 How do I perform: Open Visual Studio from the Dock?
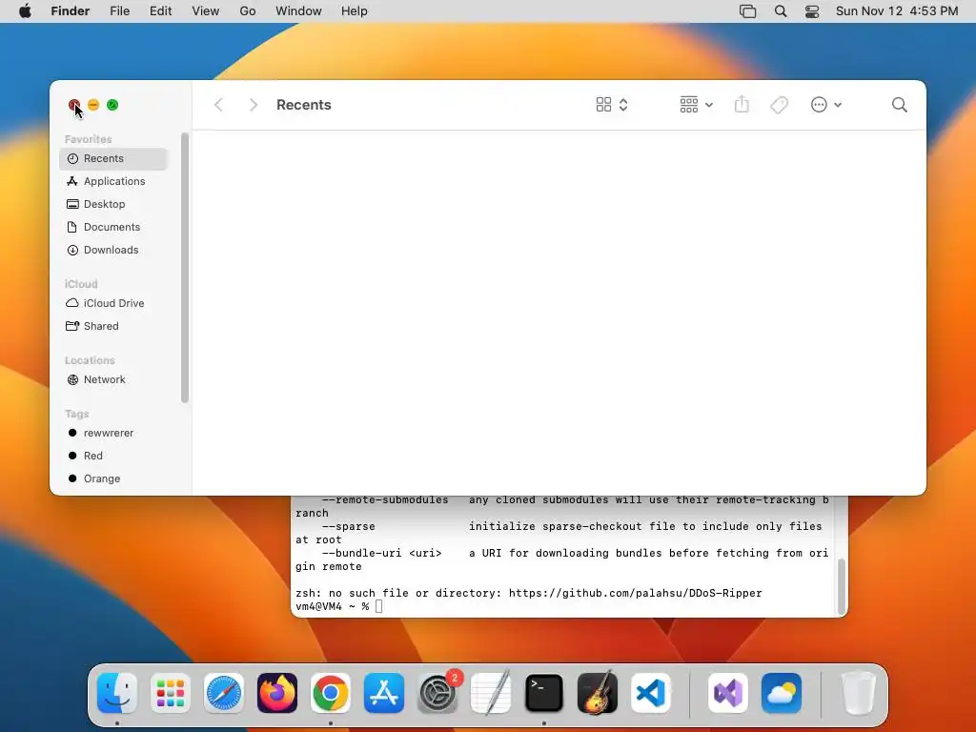click(x=728, y=693)
